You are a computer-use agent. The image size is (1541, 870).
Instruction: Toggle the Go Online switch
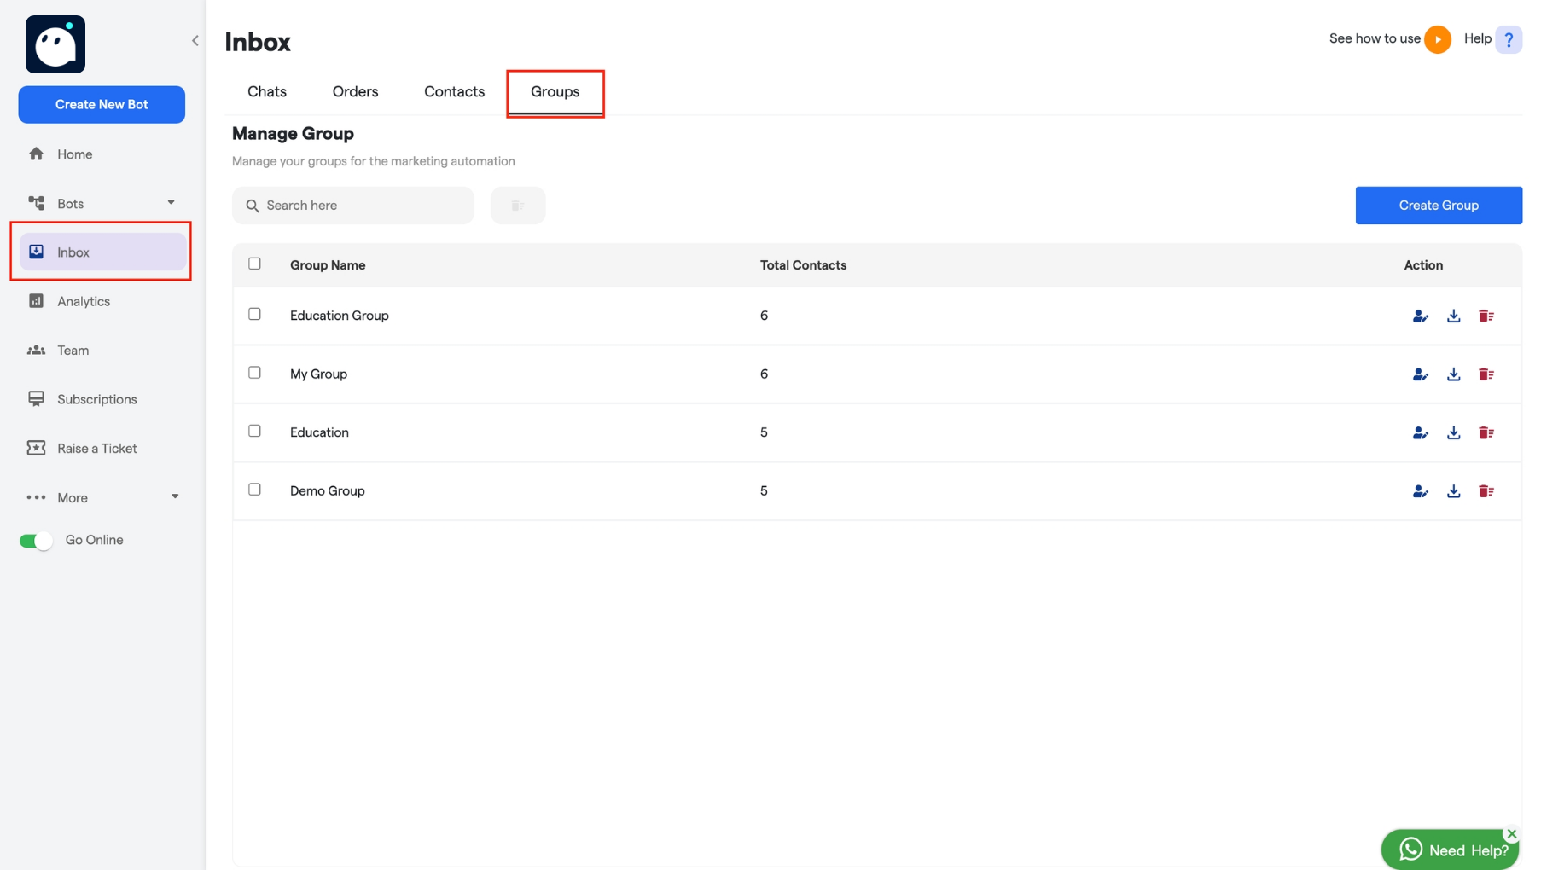click(x=36, y=541)
